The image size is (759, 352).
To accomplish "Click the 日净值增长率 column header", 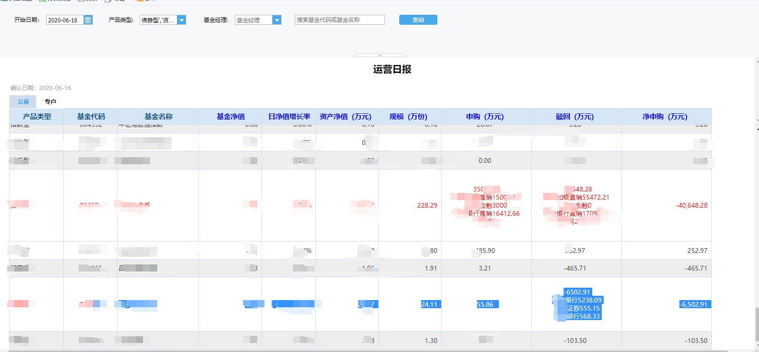I will tap(289, 117).
